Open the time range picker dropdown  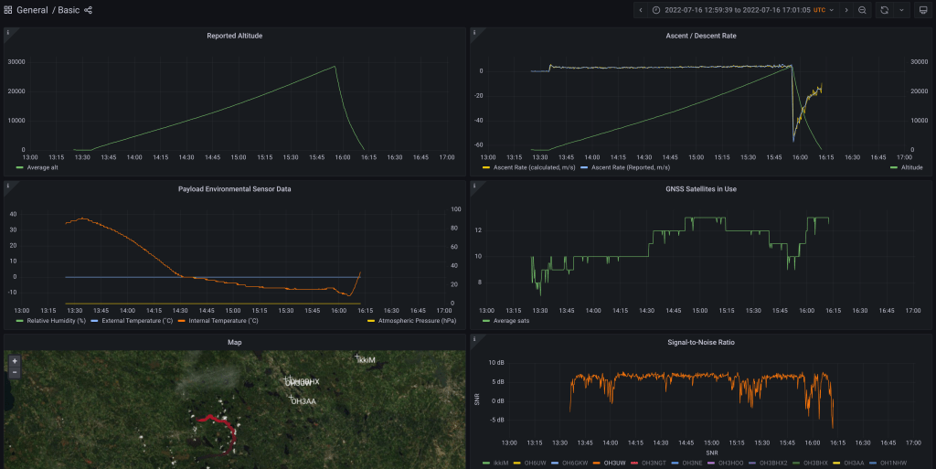(x=740, y=10)
